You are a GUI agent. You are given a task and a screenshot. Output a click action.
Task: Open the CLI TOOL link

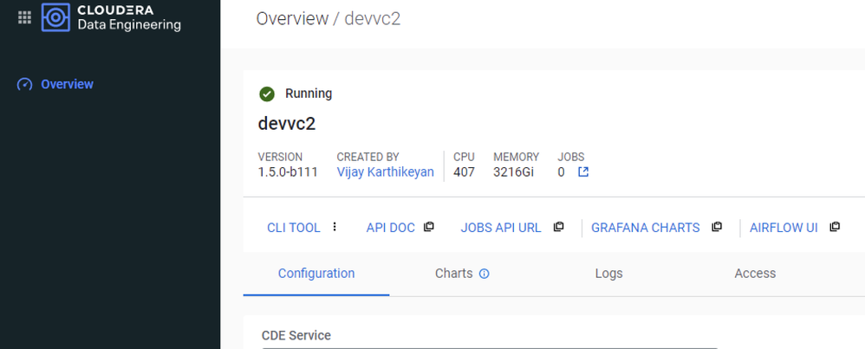pos(294,227)
